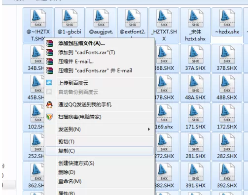This screenshot has height=195, width=248.
Task: Click the 382.SHX file name
Action: (164, 186)
